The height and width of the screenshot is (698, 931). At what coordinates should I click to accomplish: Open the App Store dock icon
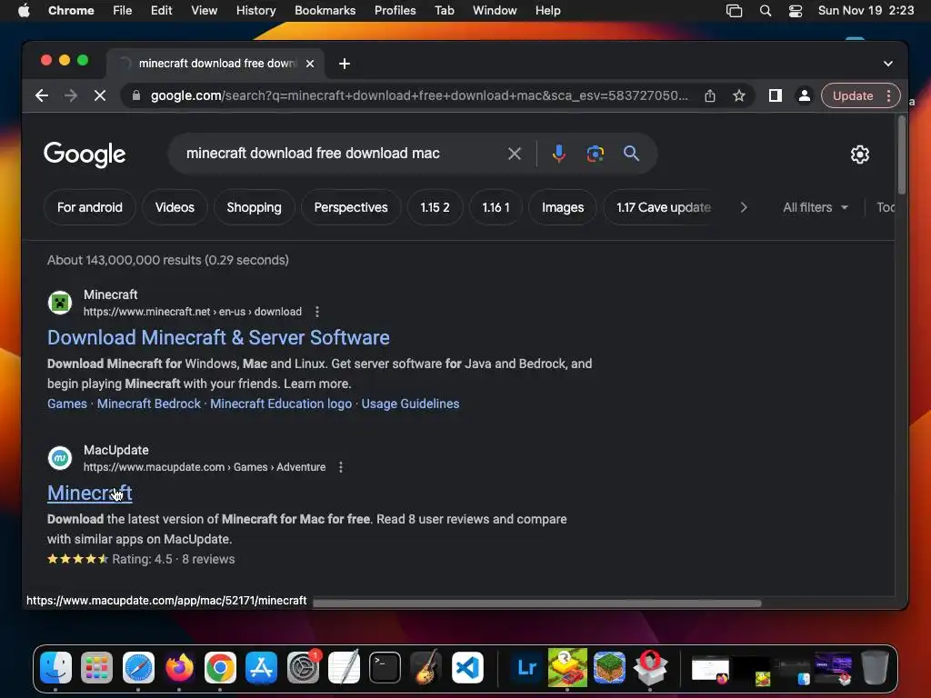coord(261,667)
